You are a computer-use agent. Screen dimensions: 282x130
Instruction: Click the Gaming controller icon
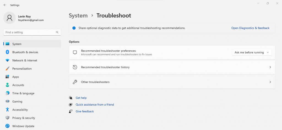click(7, 101)
